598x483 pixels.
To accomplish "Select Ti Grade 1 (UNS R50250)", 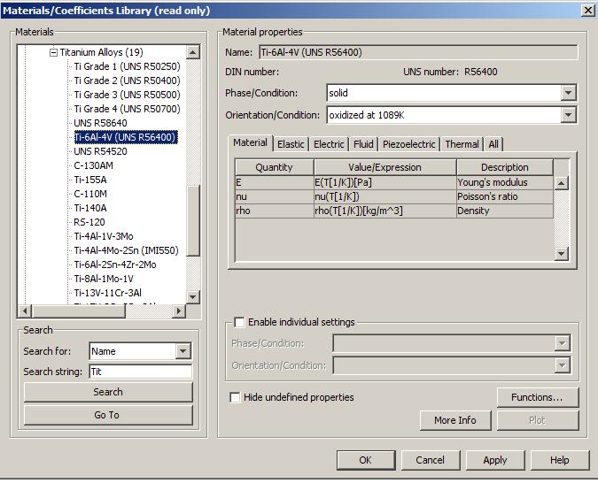I will pyautogui.click(x=127, y=66).
